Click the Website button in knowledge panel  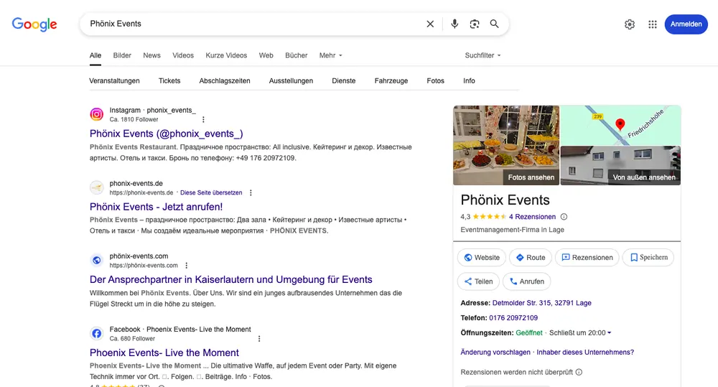click(482, 258)
